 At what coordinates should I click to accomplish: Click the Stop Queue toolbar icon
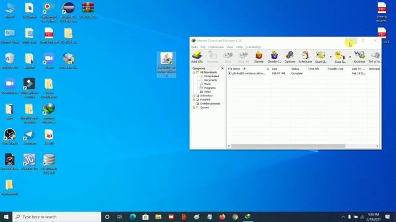tap(340, 57)
